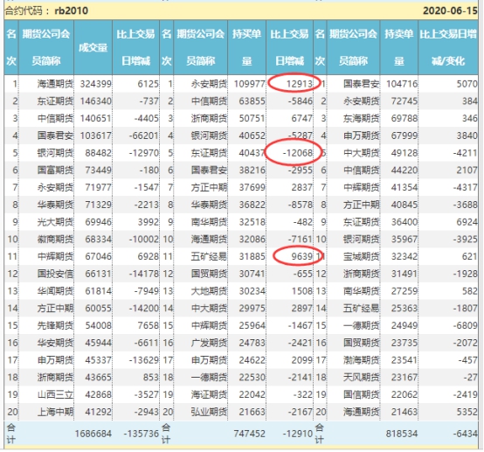Click the 成交量 column header
Screen dimensions: 484x452
[93, 47]
